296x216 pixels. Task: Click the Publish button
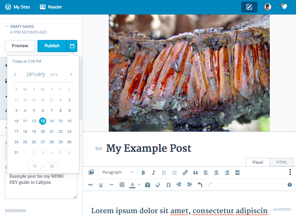tap(52, 46)
